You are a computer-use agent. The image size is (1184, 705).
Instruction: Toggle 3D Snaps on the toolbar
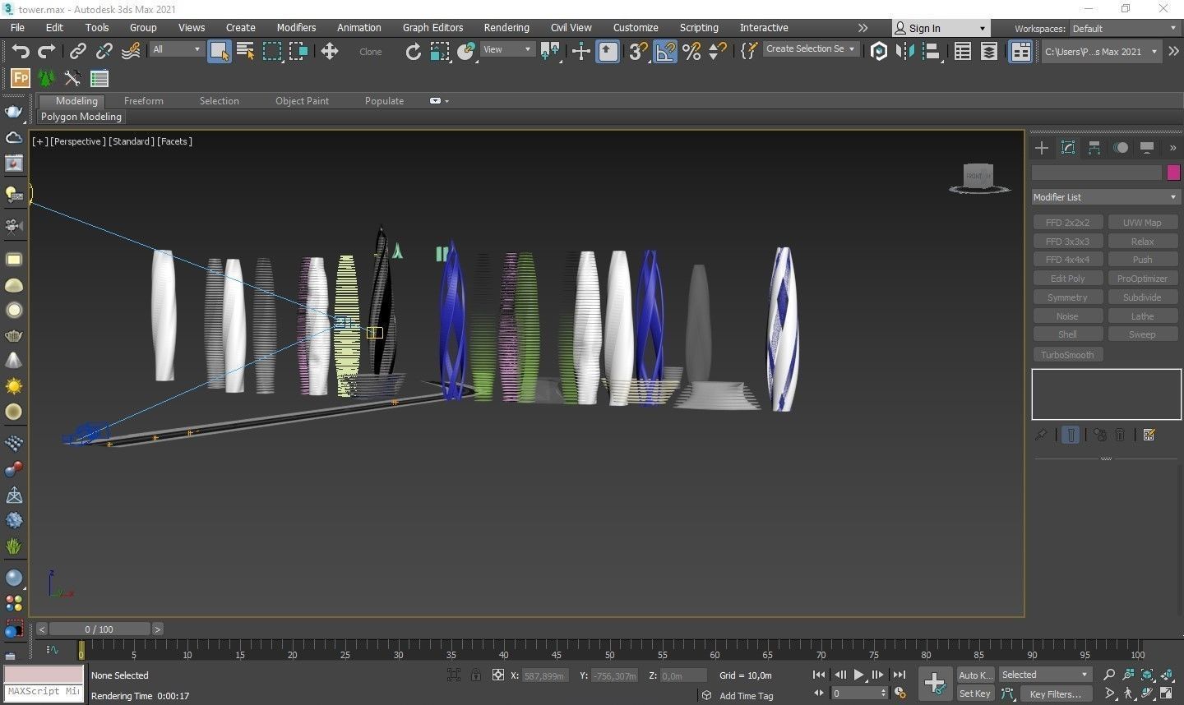pos(638,52)
